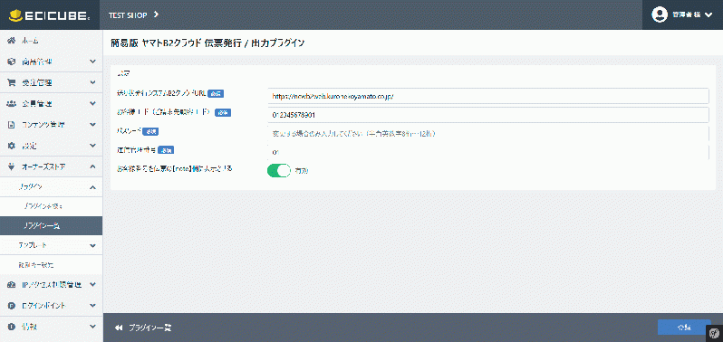Click the ホーム dashboard icon
This screenshot has height=342, width=723.
[12, 41]
